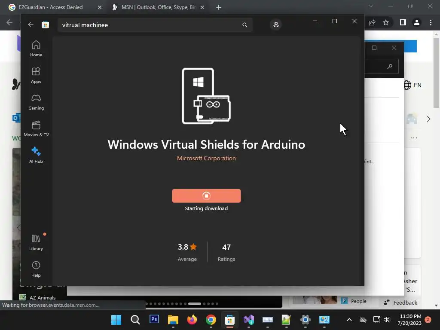Go back in Chrome browser
Viewport: 440px width, 330px height.
coord(9,22)
